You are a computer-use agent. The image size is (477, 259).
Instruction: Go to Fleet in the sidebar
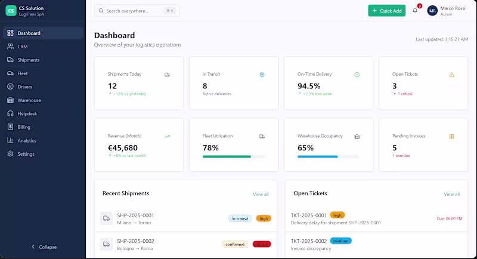tap(23, 73)
